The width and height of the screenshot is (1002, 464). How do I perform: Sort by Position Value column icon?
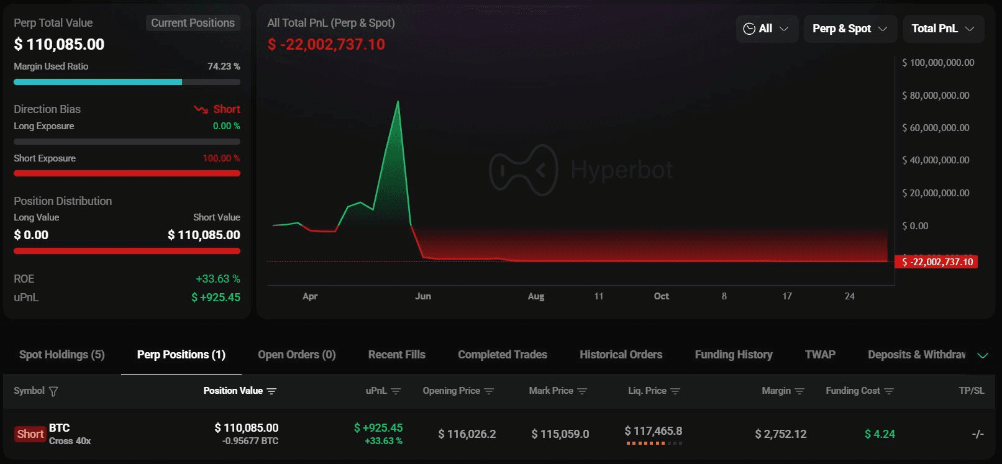coord(271,391)
